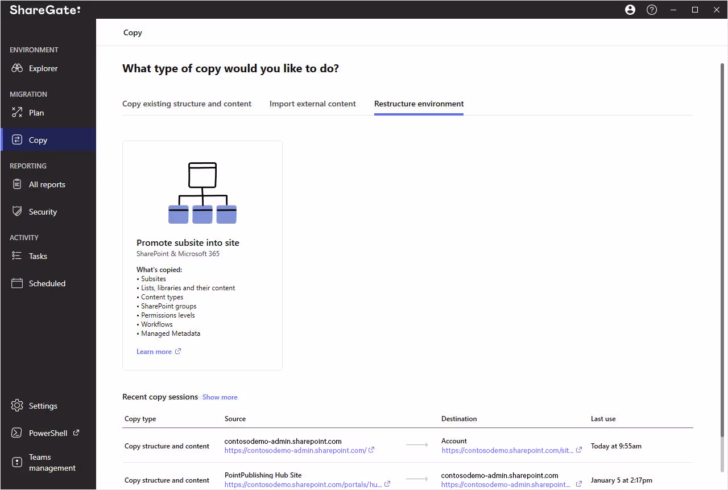Click the PowerShell terminal icon
Viewport: 728px width, 490px height.
coord(17,433)
